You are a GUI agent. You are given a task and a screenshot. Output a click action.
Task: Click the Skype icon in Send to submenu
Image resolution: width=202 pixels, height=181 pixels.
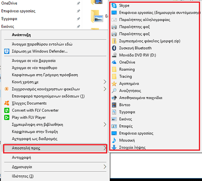click(x=114, y=5)
